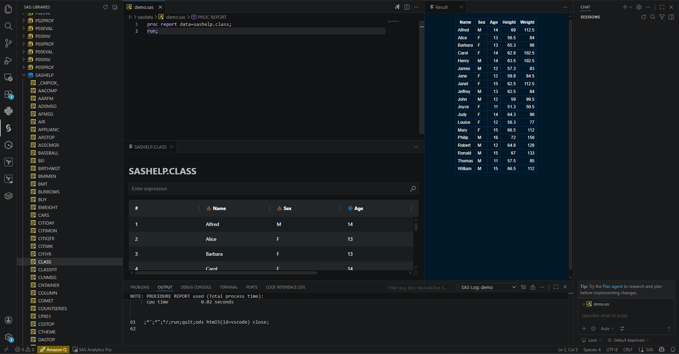
Task: Open the SAS extension in activity bar
Action: (8, 128)
